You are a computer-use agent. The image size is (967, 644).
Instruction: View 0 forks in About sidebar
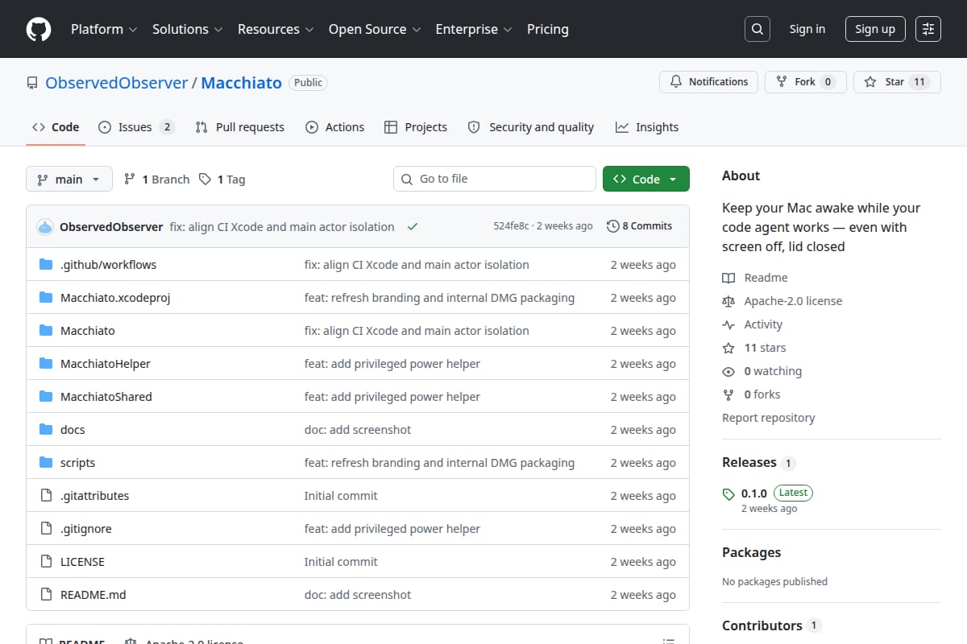pyautogui.click(x=751, y=394)
